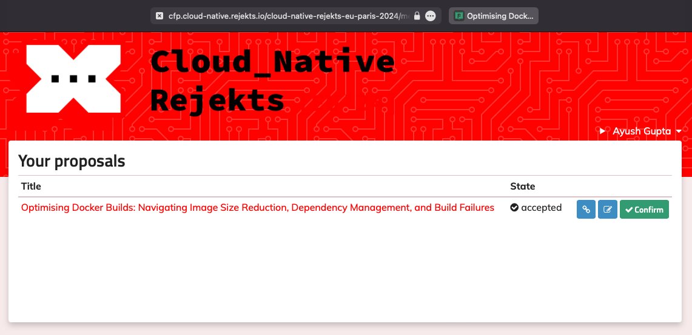Open the proposal share link button
The height and width of the screenshot is (335, 692).
pos(586,210)
